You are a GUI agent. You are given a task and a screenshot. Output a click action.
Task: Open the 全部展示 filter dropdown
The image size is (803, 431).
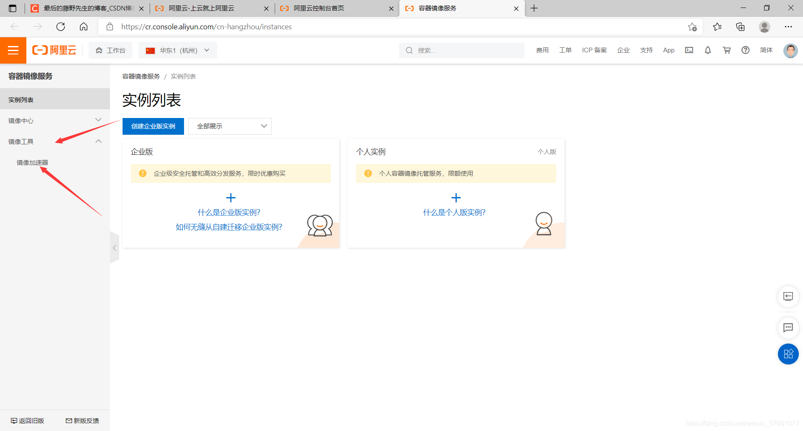click(x=230, y=126)
